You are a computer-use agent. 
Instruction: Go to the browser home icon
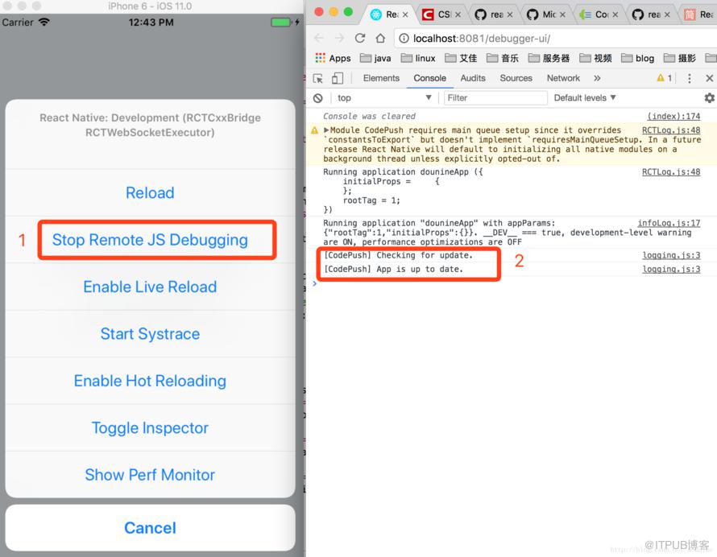pos(380,39)
